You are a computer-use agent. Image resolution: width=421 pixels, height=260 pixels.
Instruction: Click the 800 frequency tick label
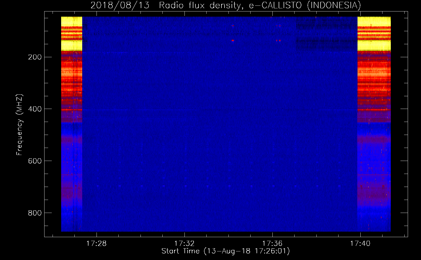point(35,213)
